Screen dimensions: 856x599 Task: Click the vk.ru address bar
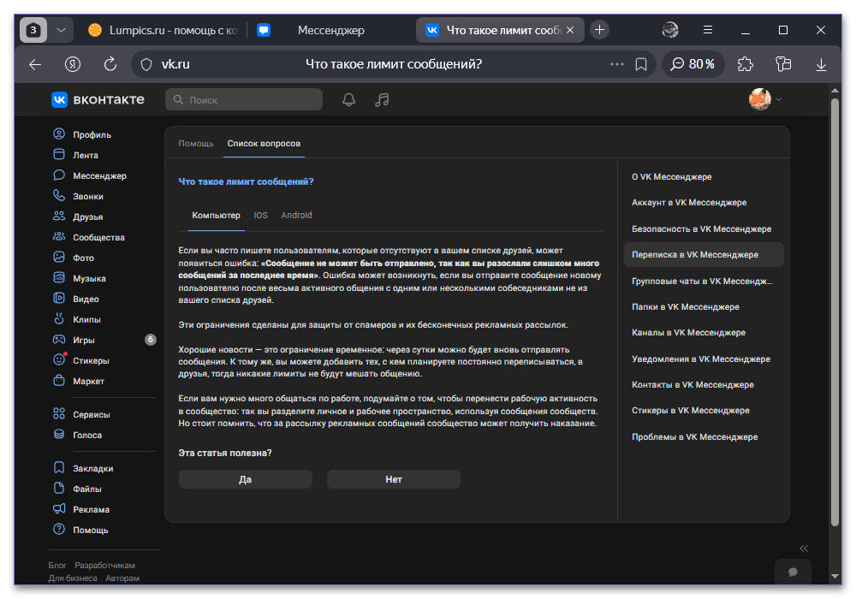click(393, 64)
